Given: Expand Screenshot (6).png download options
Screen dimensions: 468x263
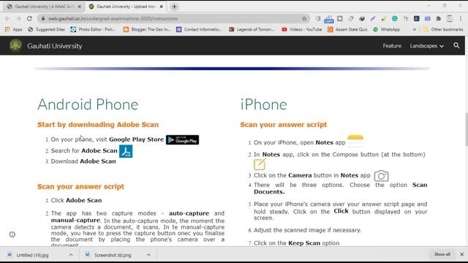Looking at the screenshot, I should pyautogui.click(x=148, y=255).
